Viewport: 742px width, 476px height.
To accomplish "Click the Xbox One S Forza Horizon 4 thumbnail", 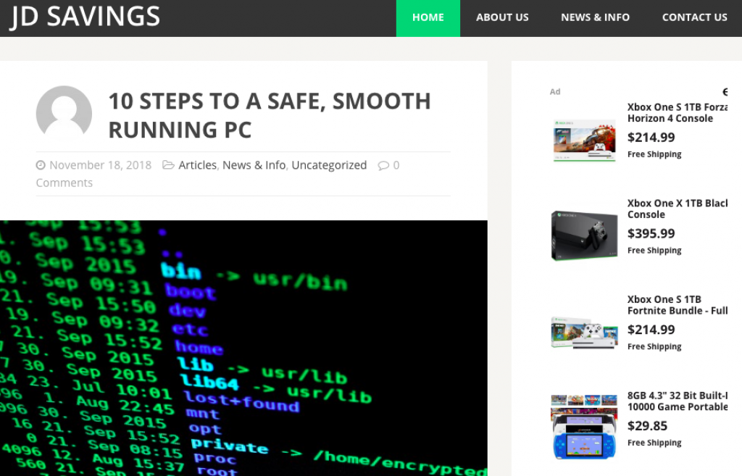I will point(585,141).
